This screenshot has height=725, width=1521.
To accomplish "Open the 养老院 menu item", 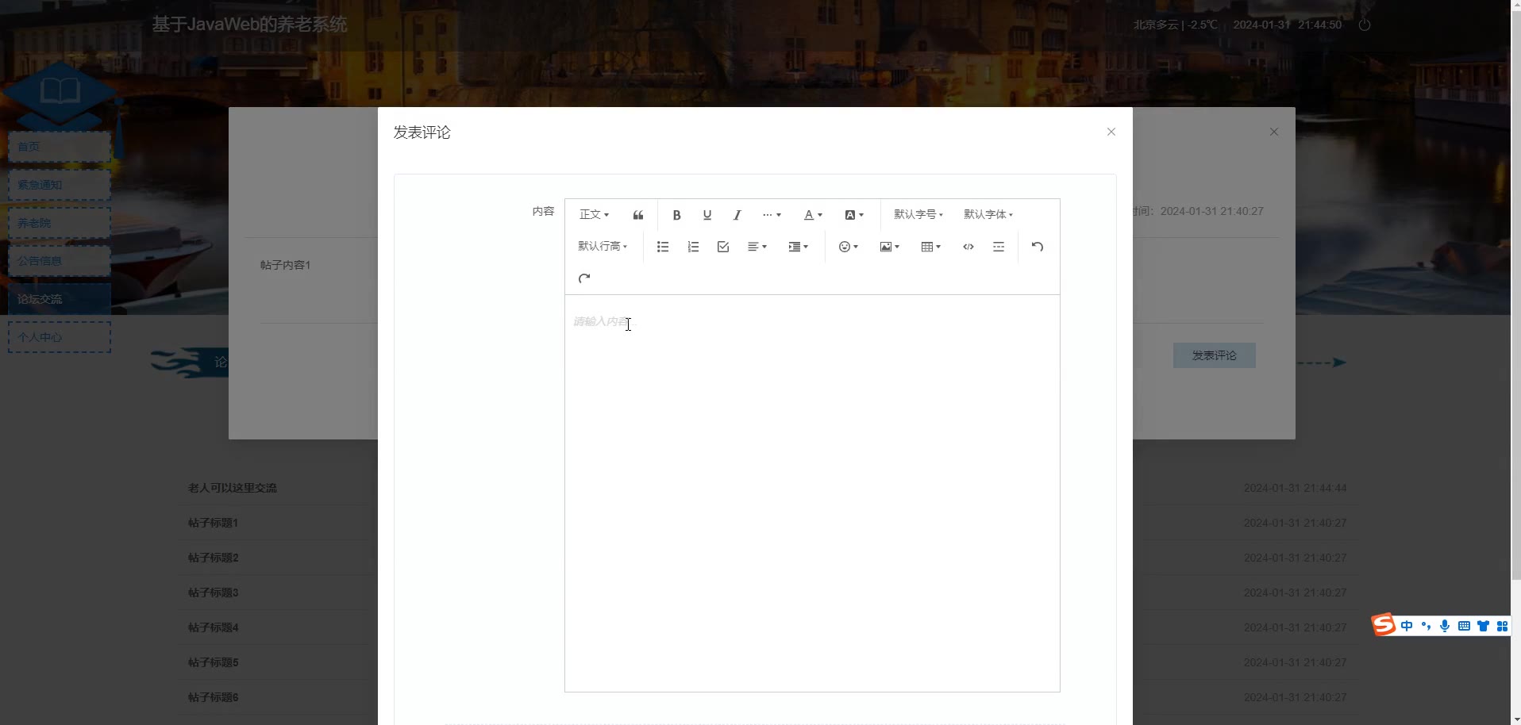I will tap(60, 223).
